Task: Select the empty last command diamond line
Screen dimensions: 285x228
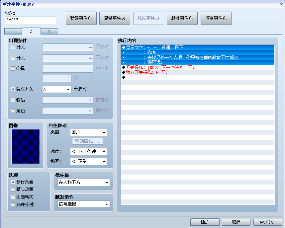Action: (x=198, y=77)
